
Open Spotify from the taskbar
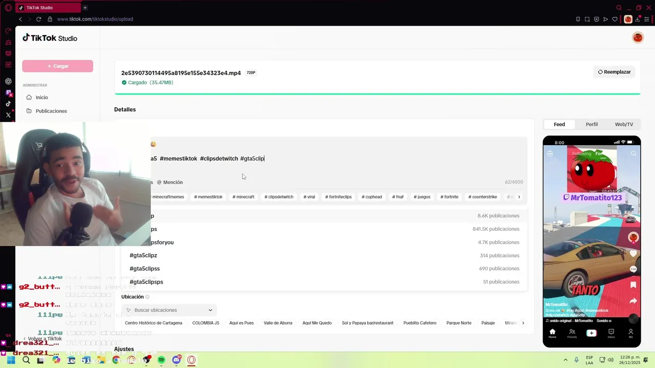pos(161,360)
